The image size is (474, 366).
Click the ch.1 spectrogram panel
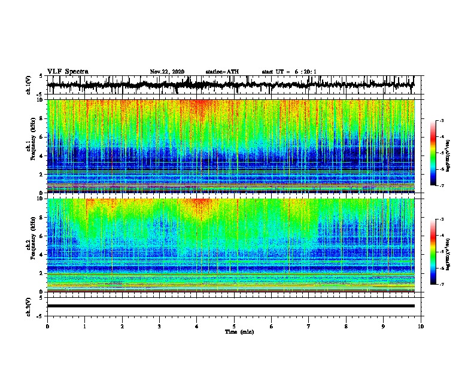(x=231, y=146)
